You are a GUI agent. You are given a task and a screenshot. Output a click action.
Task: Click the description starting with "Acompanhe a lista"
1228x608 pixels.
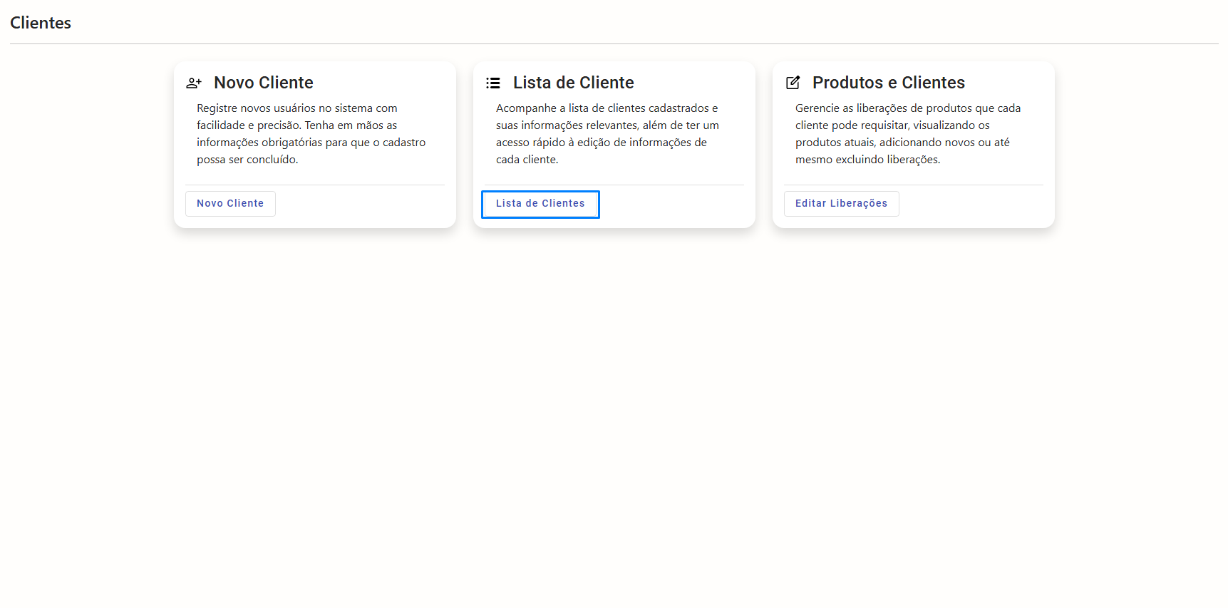[x=607, y=134]
